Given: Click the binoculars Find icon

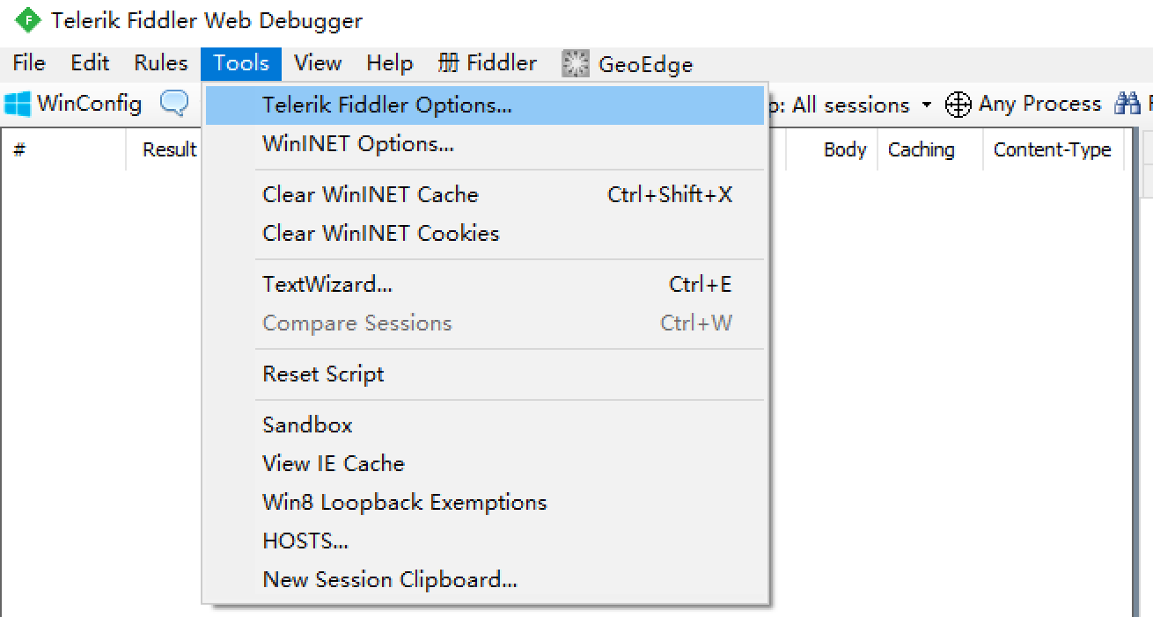Looking at the screenshot, I should (x=1129, y=103).
